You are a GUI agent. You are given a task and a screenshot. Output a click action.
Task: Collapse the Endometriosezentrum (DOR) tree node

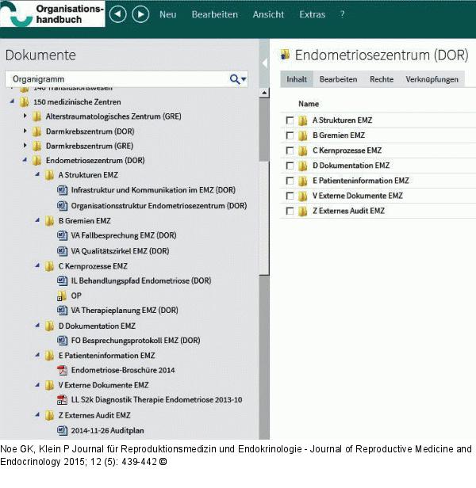pyautogui.click(x=25, y=160)
